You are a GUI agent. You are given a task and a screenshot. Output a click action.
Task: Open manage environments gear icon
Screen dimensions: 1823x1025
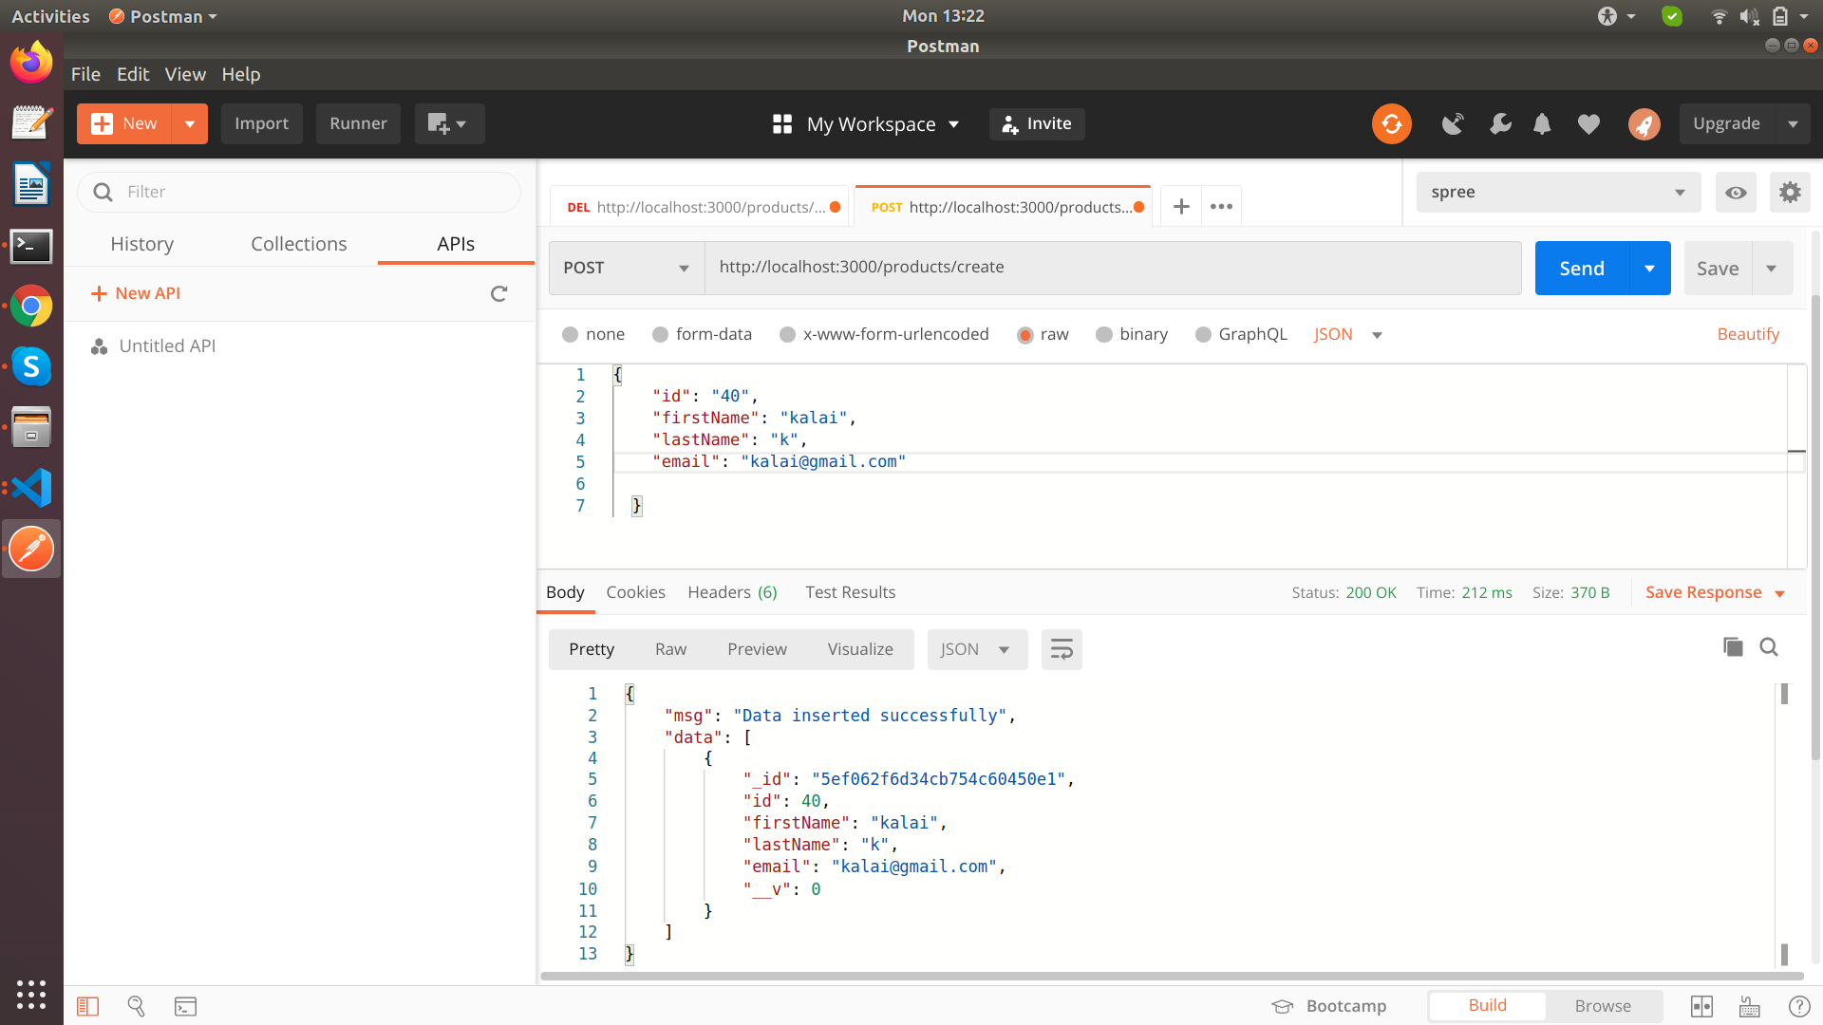tap(1790, 193)
